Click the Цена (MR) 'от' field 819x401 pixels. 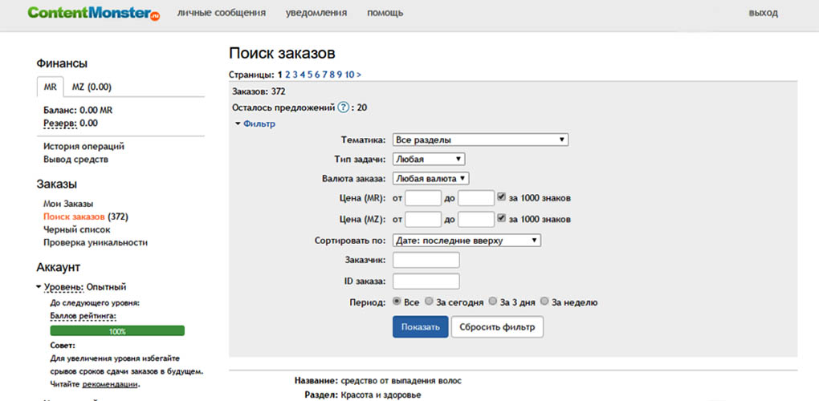423,198
